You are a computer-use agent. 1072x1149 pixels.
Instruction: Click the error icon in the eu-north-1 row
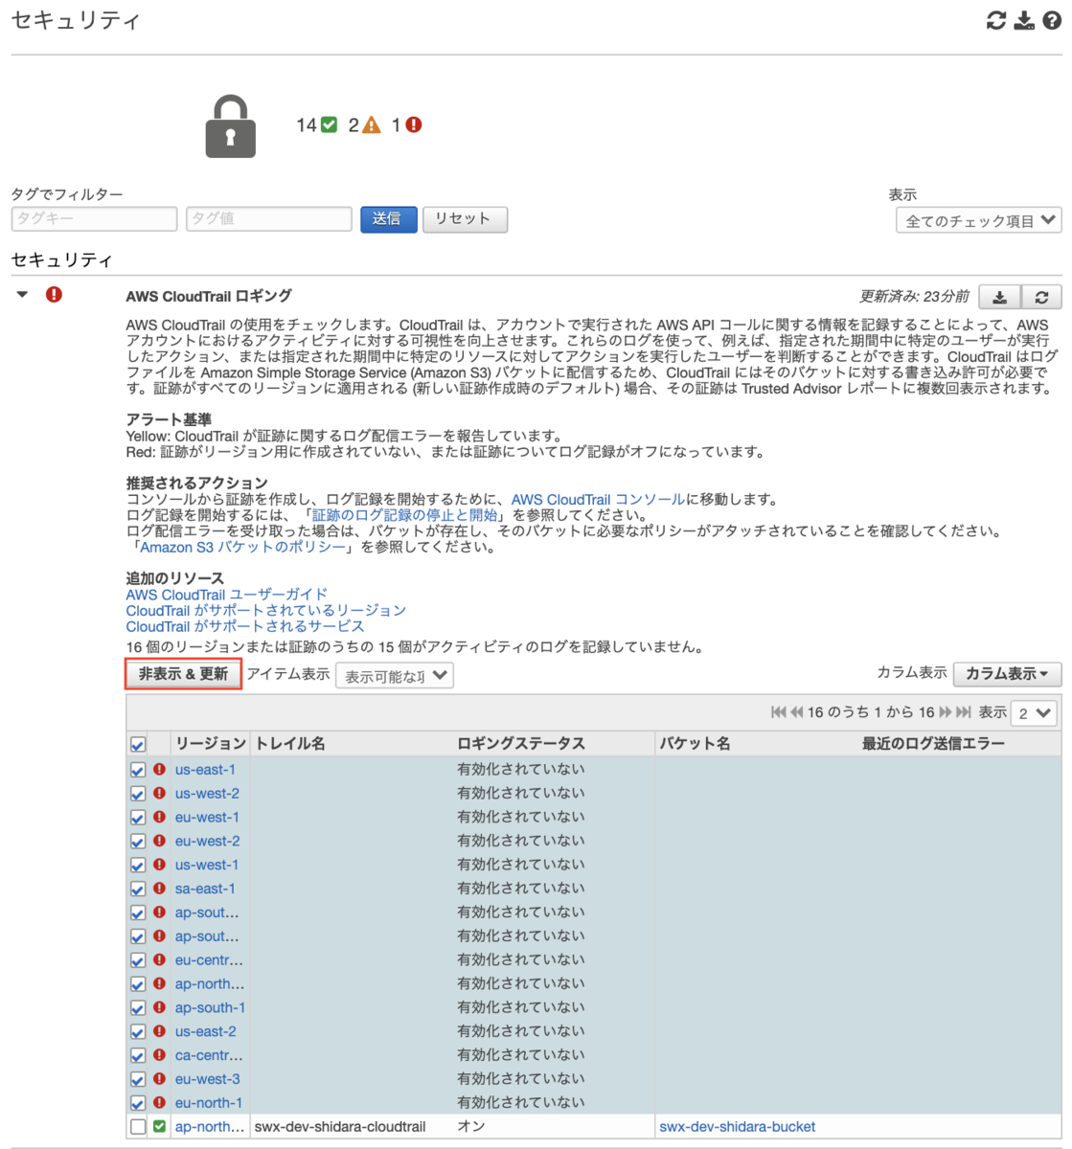point(159,1102)
